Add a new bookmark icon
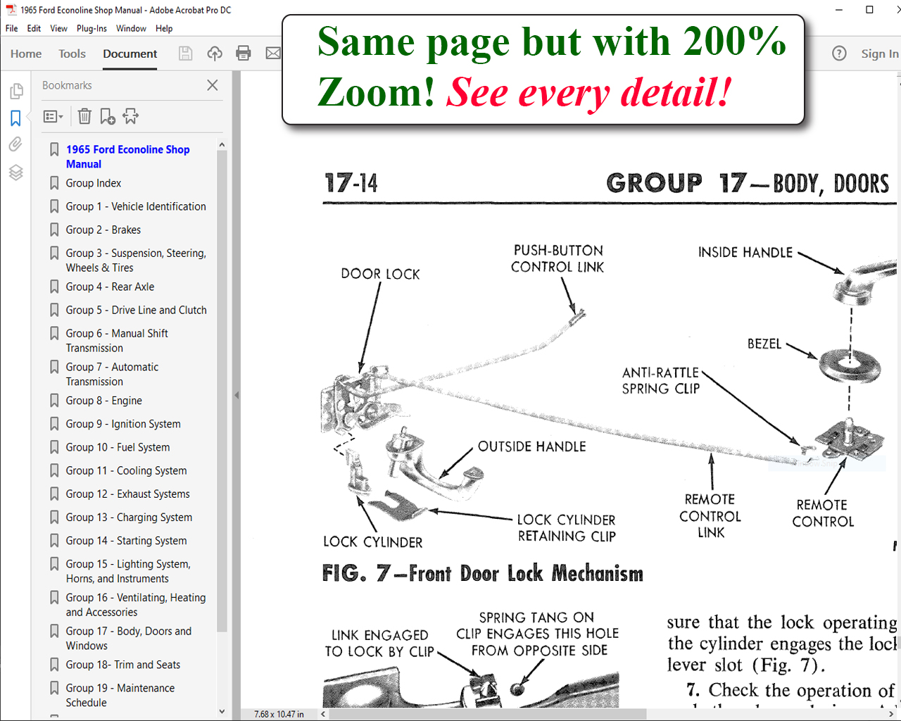Viewport: 901px width, 721px height. coord(108,116)
